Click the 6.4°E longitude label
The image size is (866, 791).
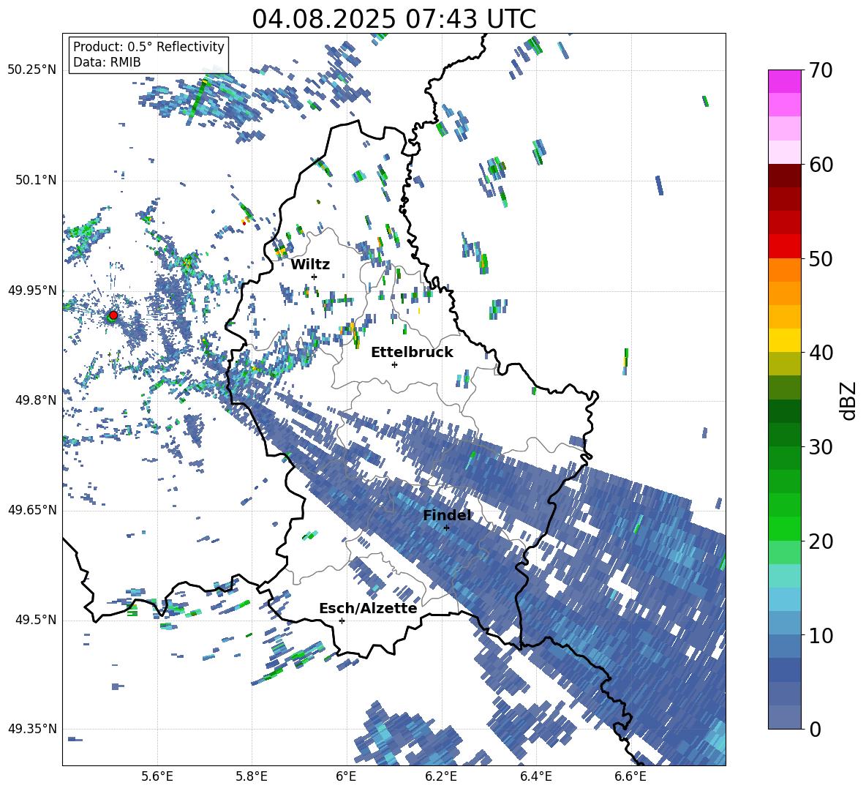coord(535,776)
